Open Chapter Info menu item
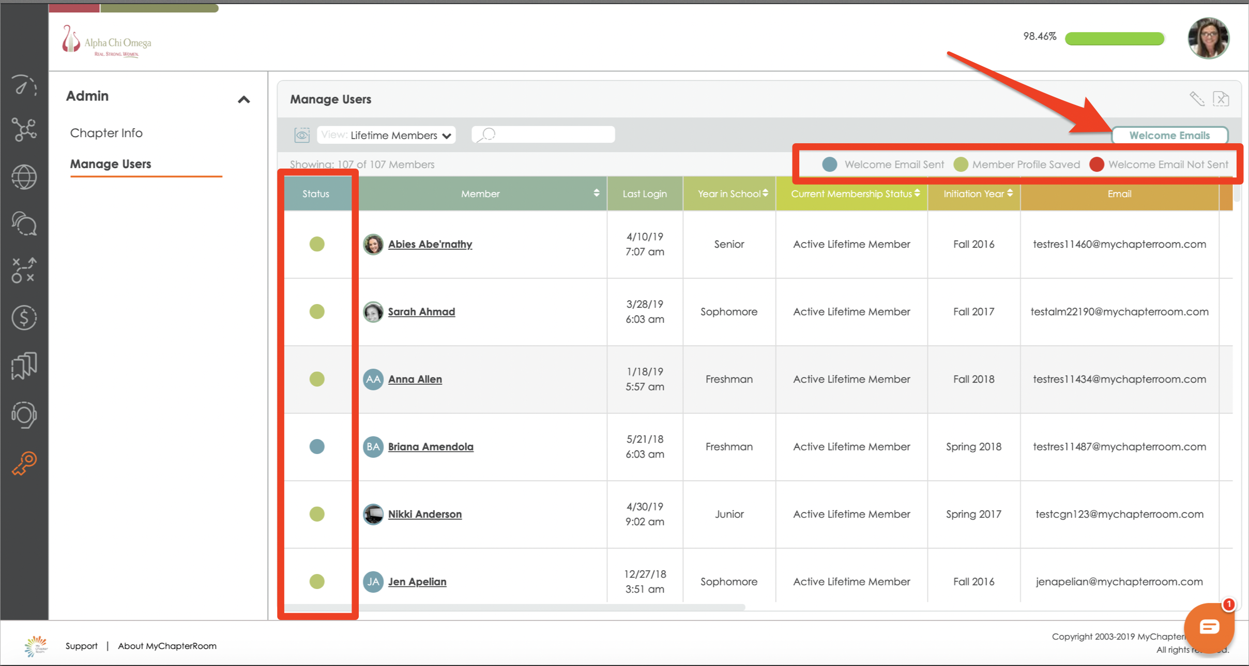1249x666 pixels. (106, 133)
